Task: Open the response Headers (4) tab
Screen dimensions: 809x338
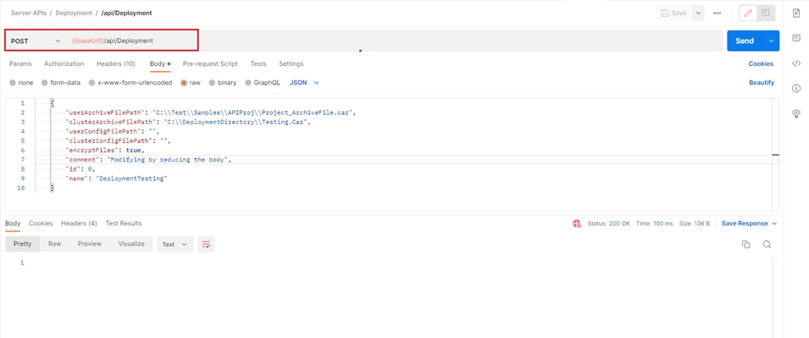Action: click(79, 223)
